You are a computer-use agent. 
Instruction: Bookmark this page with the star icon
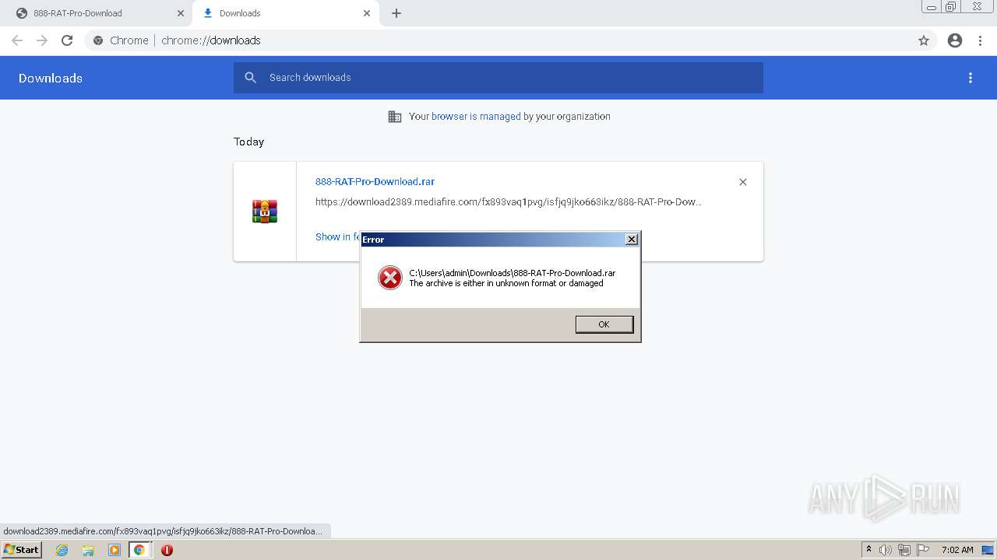[924, 40]
